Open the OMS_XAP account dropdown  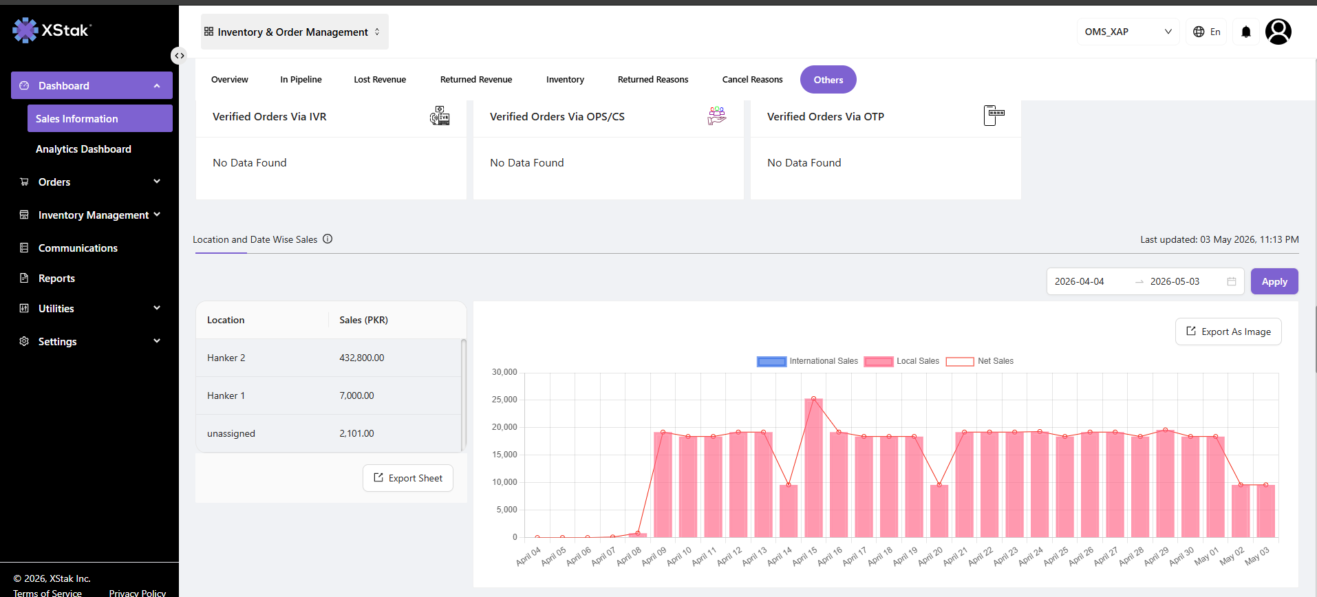pos(1128,32)
